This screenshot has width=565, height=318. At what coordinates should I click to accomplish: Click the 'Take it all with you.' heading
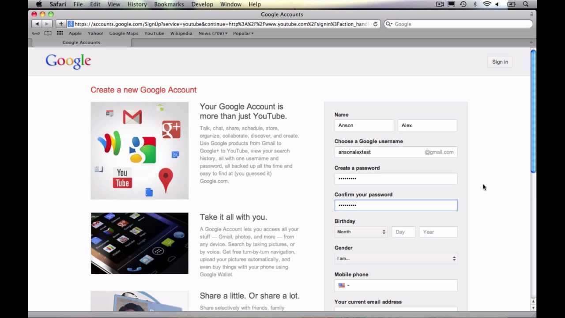(233, 217)
